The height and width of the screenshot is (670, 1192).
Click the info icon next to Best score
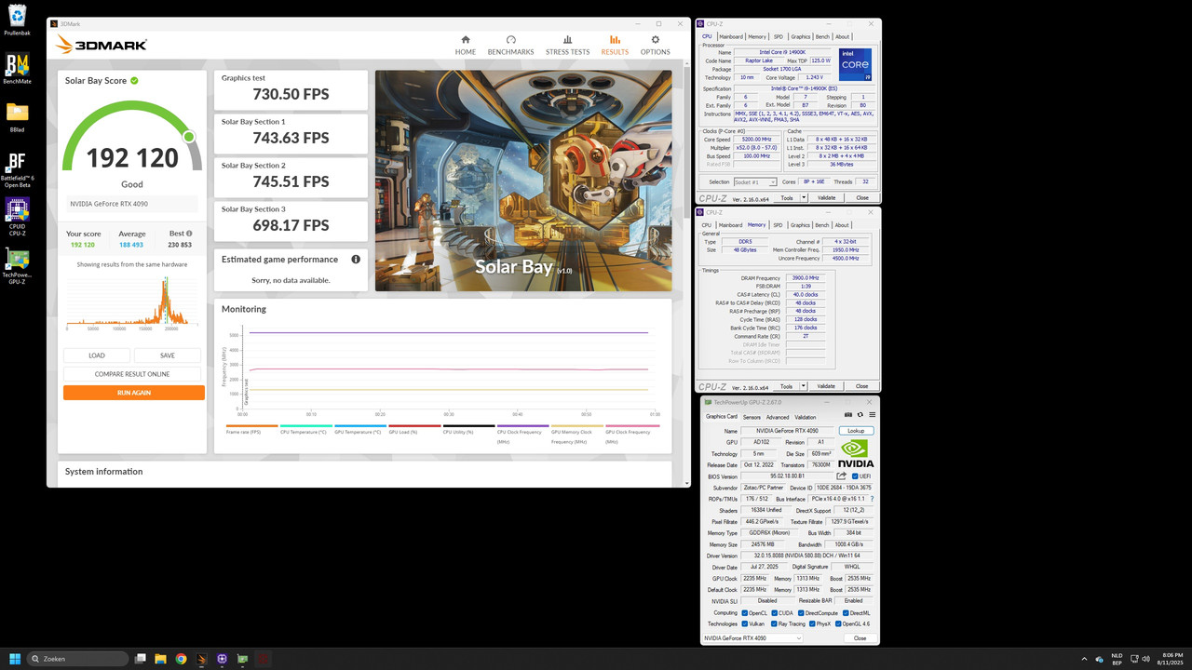(x=189, y=234)
